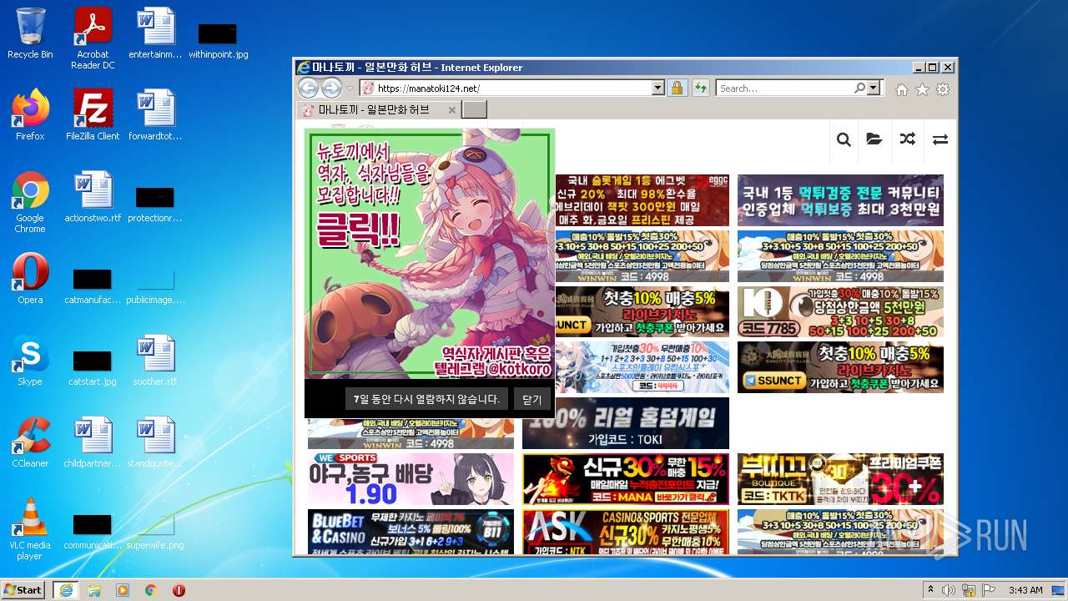This screenshot has height=601, width=1068.
Task: Open the 먹튀검증 전문 커뮤니티 banner
Action: coord(840,200)
